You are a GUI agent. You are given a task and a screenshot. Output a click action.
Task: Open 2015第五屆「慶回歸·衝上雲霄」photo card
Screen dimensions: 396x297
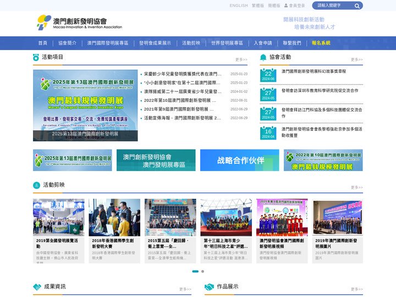pos(170,231)
